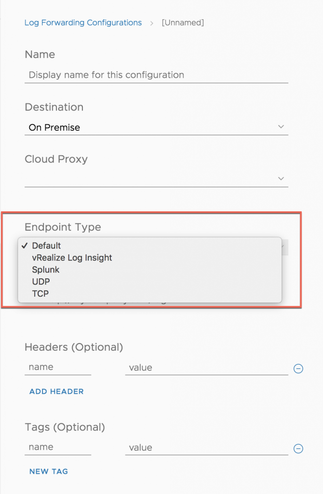323x494 pixels.
Task: Click NEW TAG button
Action: [x=49, y=471]
